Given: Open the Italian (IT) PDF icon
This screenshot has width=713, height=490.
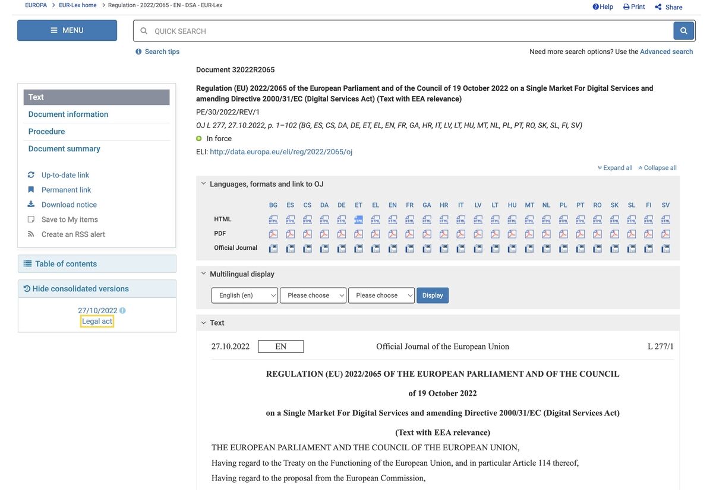Looking at the screenshot, I should (x=461, y=234).
